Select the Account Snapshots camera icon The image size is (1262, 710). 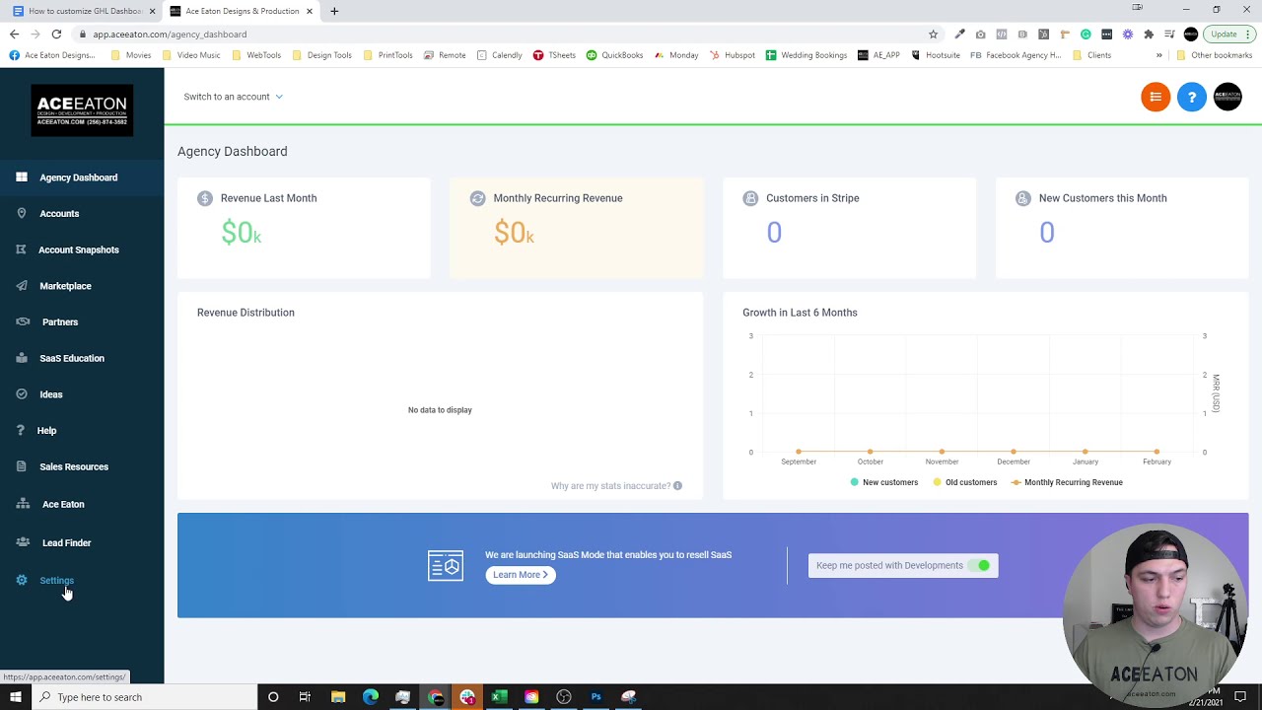21,249
